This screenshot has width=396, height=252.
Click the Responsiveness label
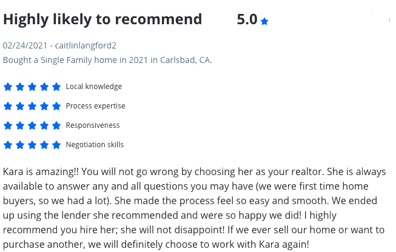93,125
